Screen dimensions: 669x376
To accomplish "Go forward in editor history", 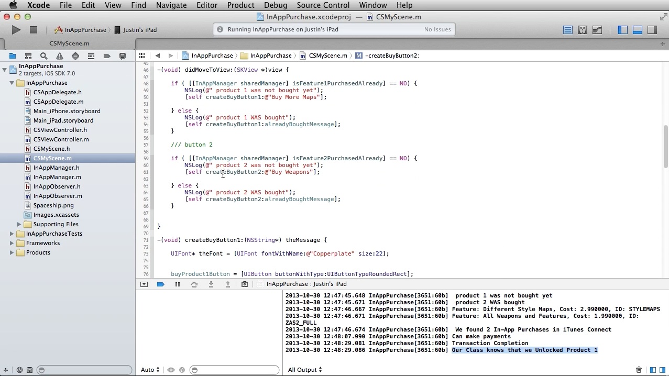I will coord(171,56).
